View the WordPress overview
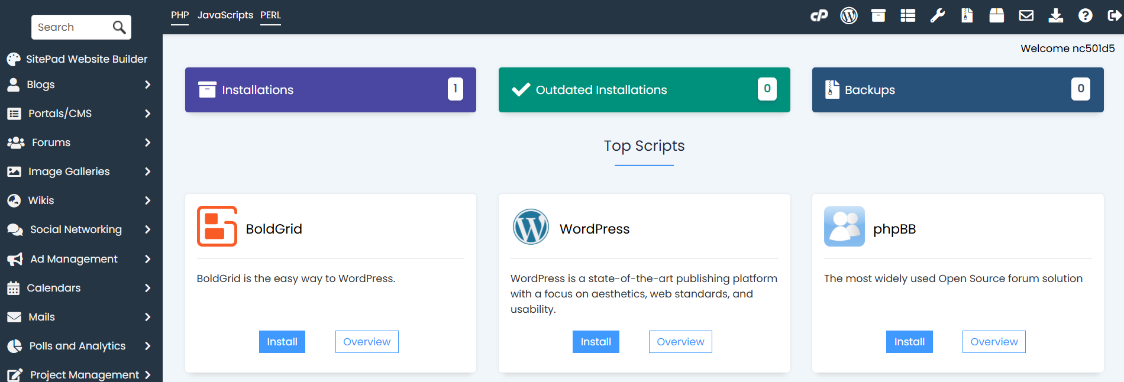This screenshot has height=382, width=1124. (680, 342)
